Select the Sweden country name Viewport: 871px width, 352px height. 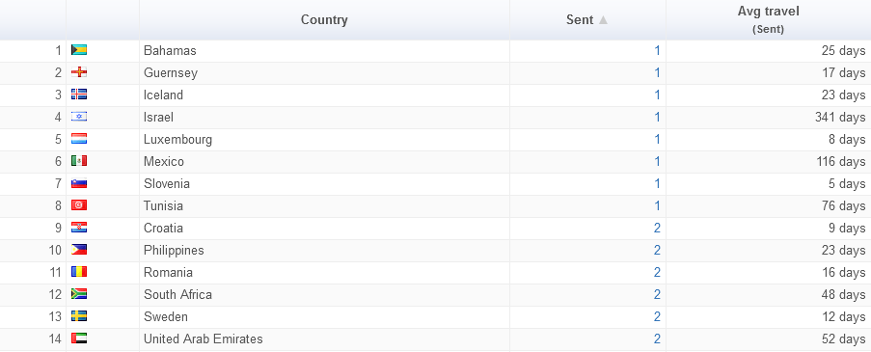166,317
